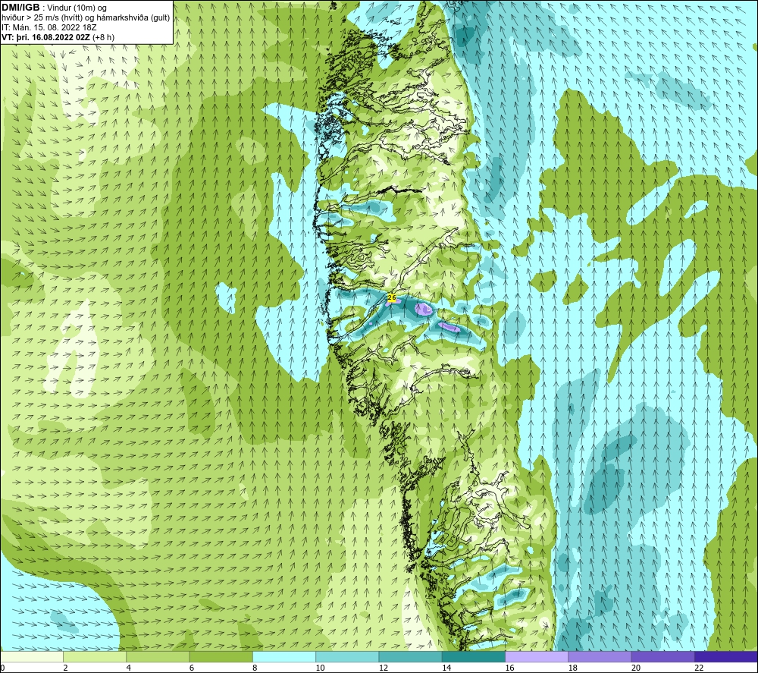The height and width of the screenshot is (673, 758).
Task: Select the 18–20 m/s purple swatch
Action: point(600,656)
